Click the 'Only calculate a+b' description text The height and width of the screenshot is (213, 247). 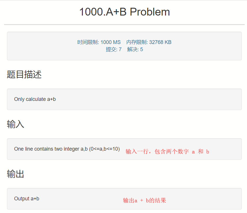(x=35, y=99)
